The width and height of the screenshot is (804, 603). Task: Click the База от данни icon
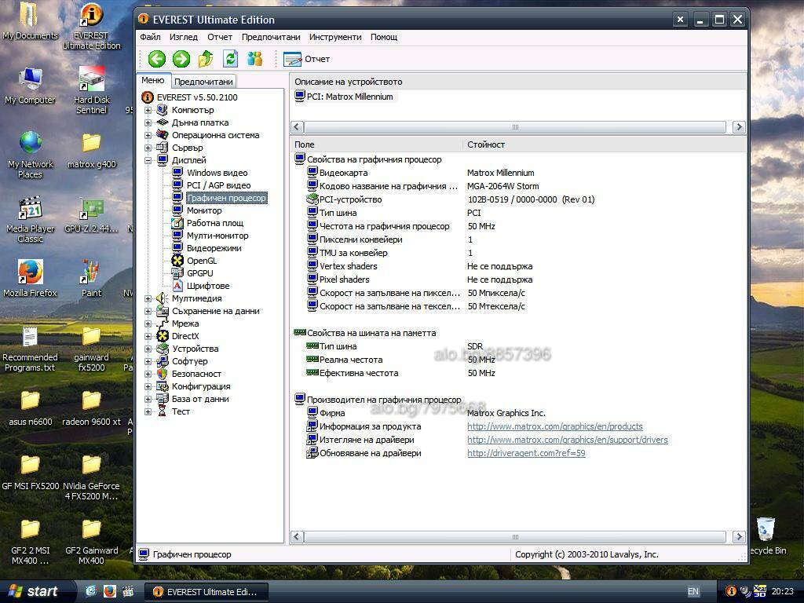(x=162, y=399)
